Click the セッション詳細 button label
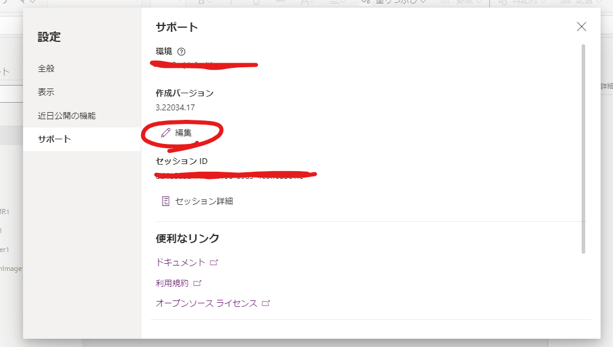The width and height of the screenshot is (613, 347). (x=204, y=201)
